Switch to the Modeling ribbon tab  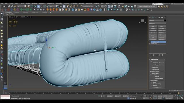(9, 12)
